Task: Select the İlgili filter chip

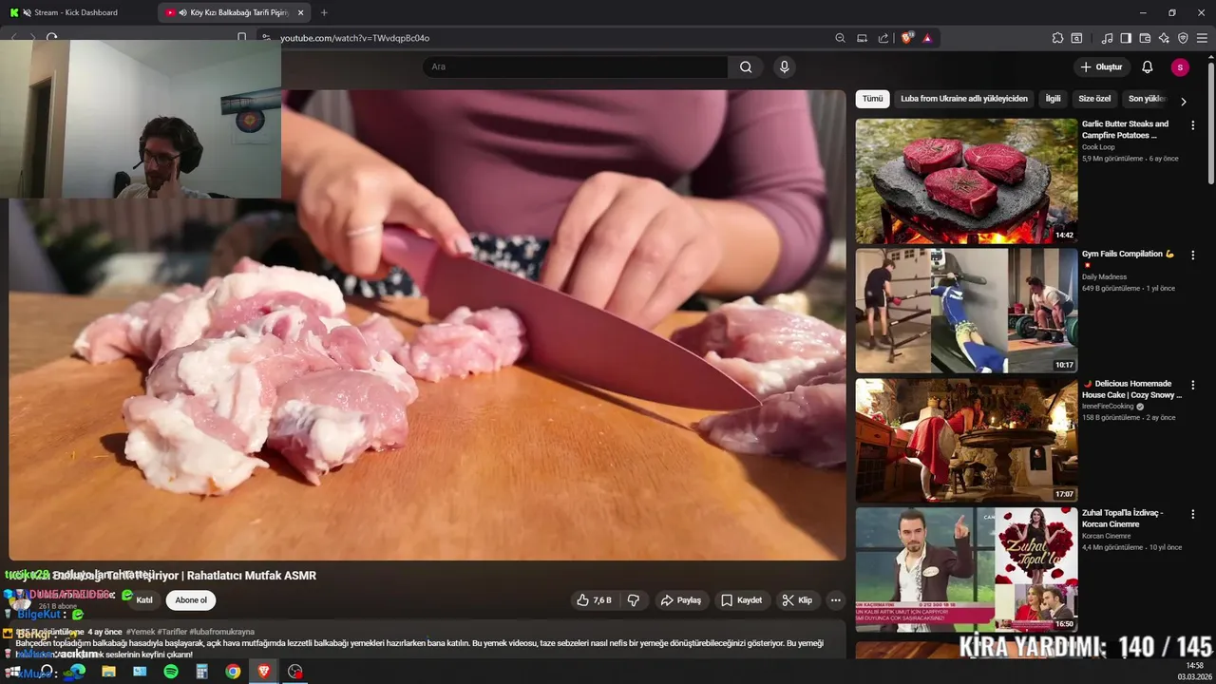Action: pyautogui.click(x=1053, y=99)
